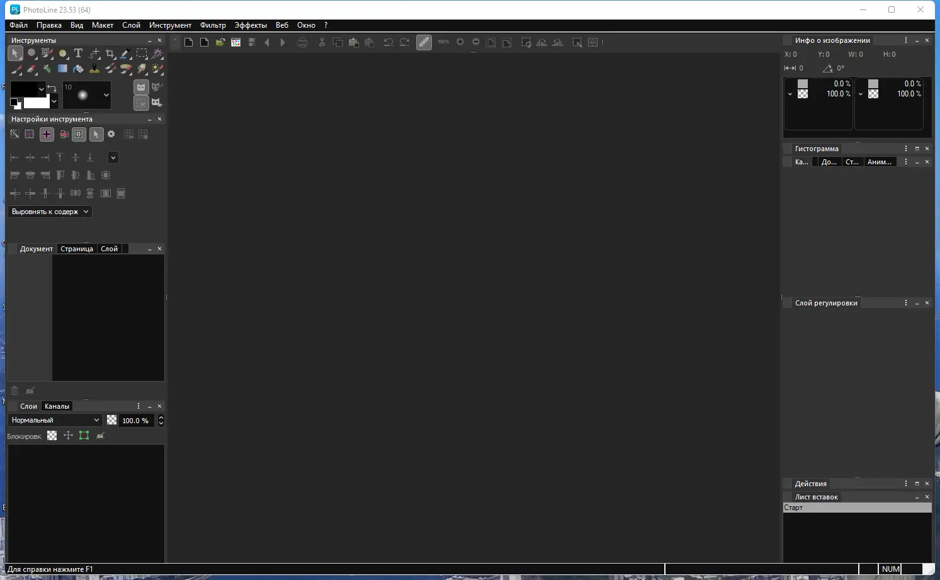The image size is (940, 580).
Task: Open the Окно menu
Action: [x=306, y=25]
